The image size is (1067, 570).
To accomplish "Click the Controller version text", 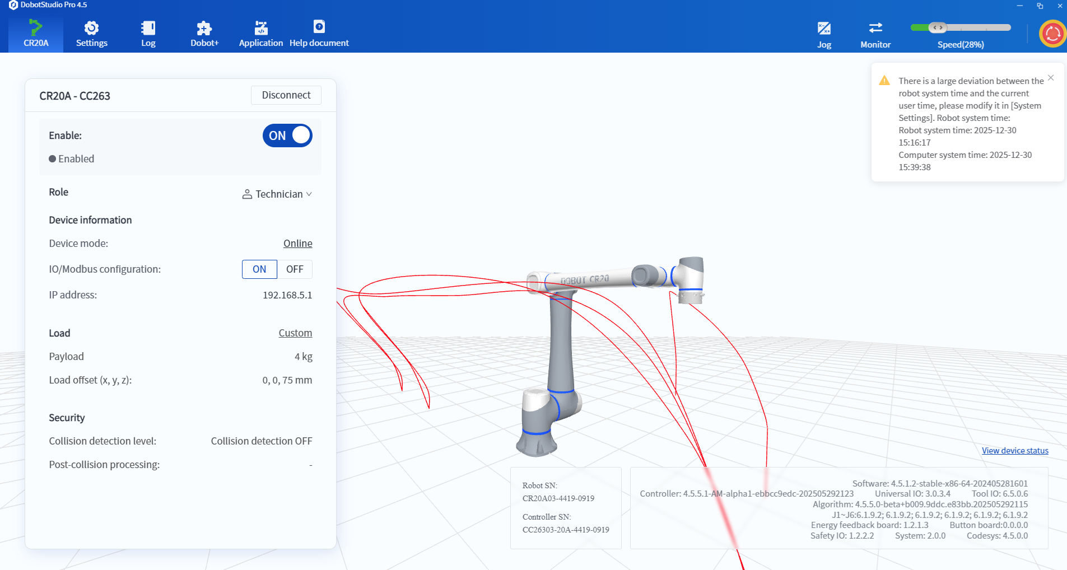I will tap(747, 494).
